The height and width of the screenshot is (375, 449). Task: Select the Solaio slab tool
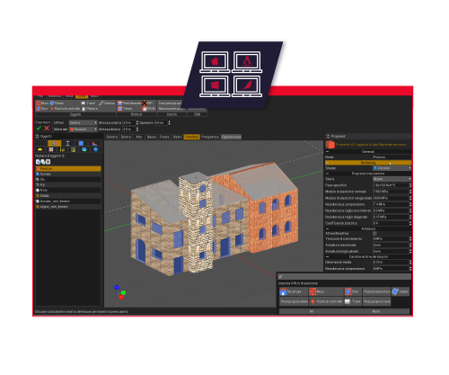(57, 103)
